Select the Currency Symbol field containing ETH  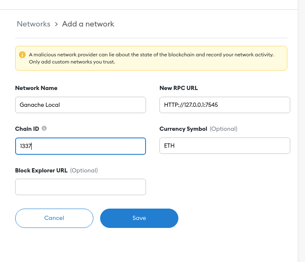pos(225,146)
